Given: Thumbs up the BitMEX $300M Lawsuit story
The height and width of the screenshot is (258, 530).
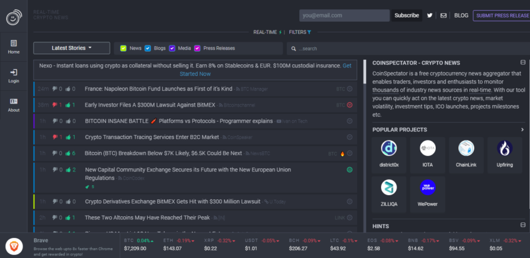Looking at the screenshot, I should pos(68,105).
